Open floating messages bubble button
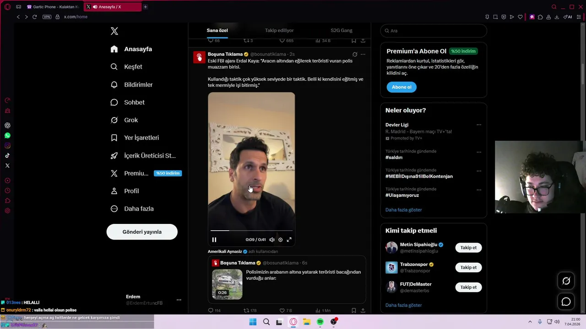 (566, 302)
